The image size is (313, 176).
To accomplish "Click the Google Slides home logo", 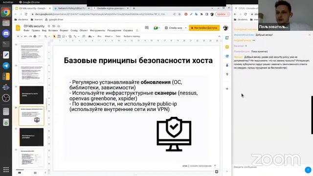I will point(18,28).
